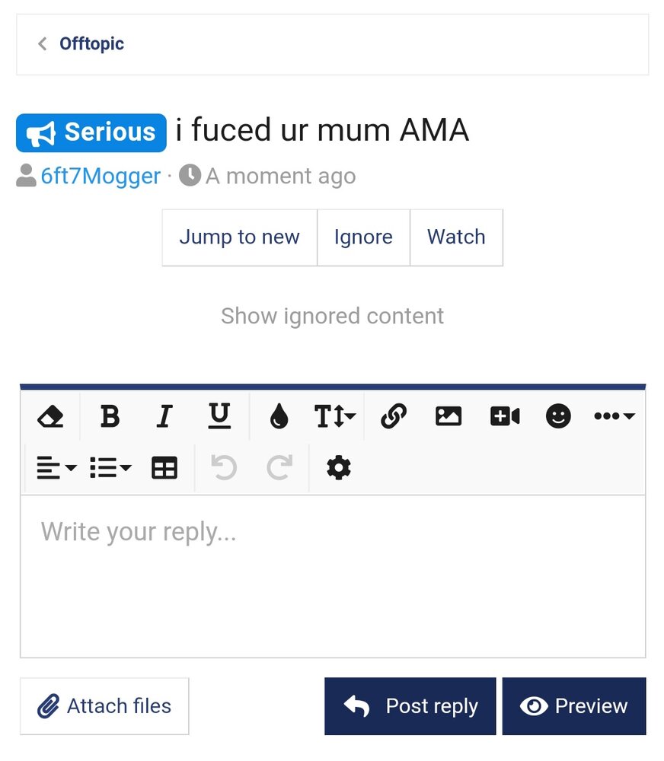Open the bullet list dropdown
This screenshot has height=761, width=664.
(110, 468)
